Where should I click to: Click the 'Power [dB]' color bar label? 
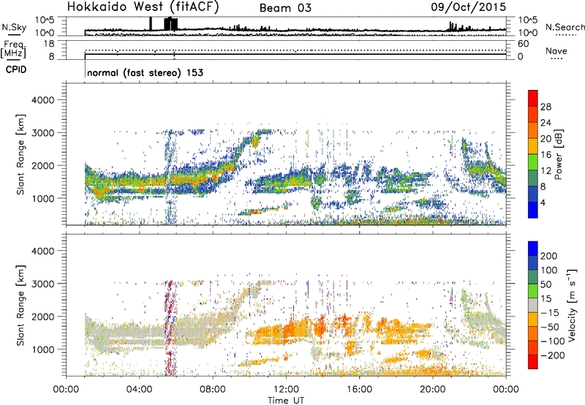(x=558, y=154)
